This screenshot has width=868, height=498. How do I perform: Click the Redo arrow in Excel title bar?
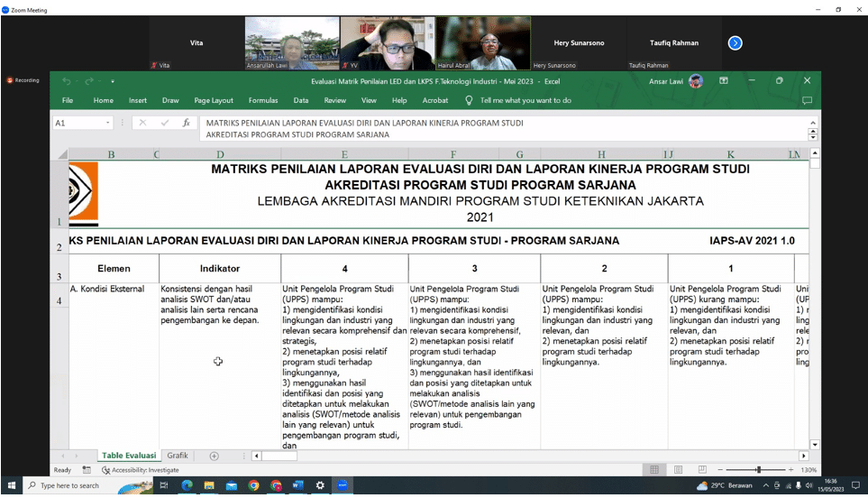[89, 81]
